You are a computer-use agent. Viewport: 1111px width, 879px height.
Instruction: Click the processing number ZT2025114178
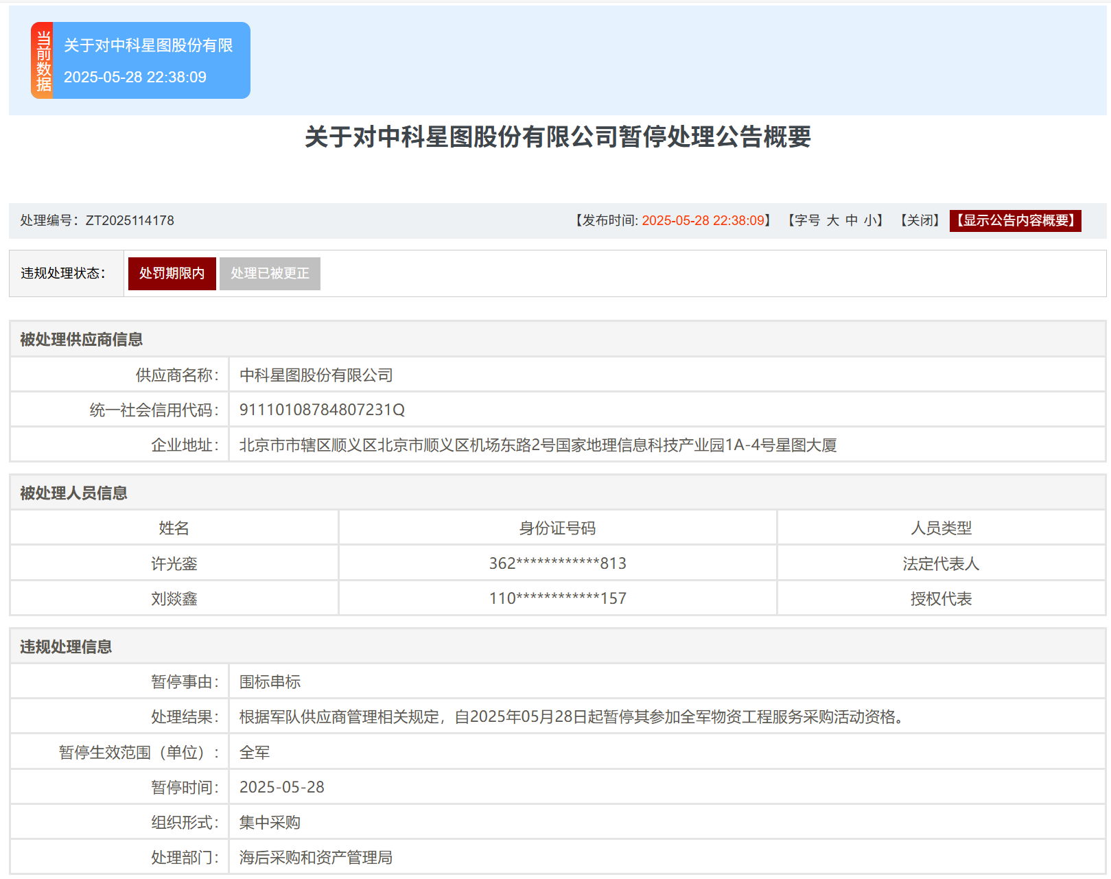pyautogui.click(x=130, y=220)
